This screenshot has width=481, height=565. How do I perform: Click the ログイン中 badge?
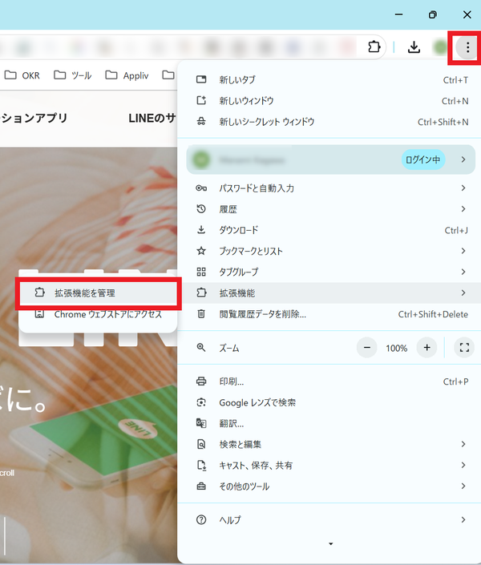(423, 159)
